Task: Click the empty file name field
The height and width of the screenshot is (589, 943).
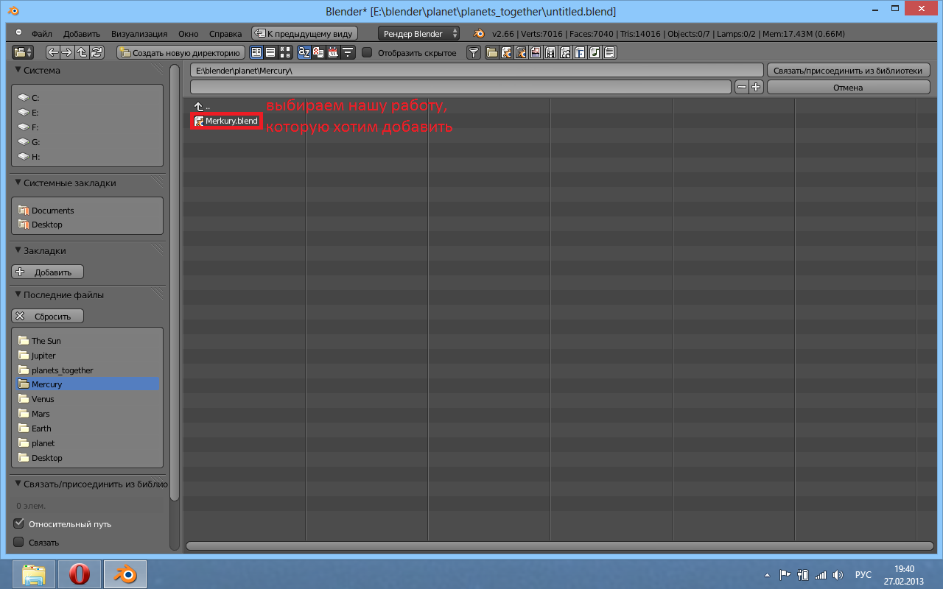Action: pos(460,87)
